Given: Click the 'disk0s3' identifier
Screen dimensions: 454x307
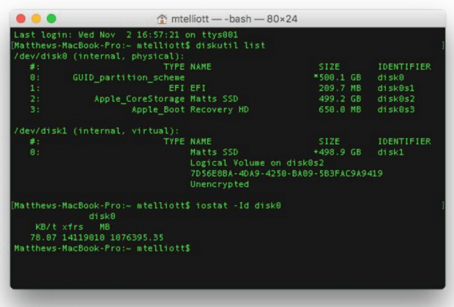Looking at the screenshot, I should click(x=398, y=109).
